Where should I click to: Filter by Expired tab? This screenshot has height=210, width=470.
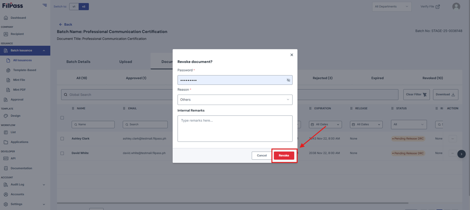(378, 78)
